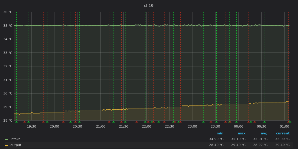The height and width of the screenshot is (149, 298).
Task: Click the green annotation marker right of 19:45 red marker
Action: 47,122
